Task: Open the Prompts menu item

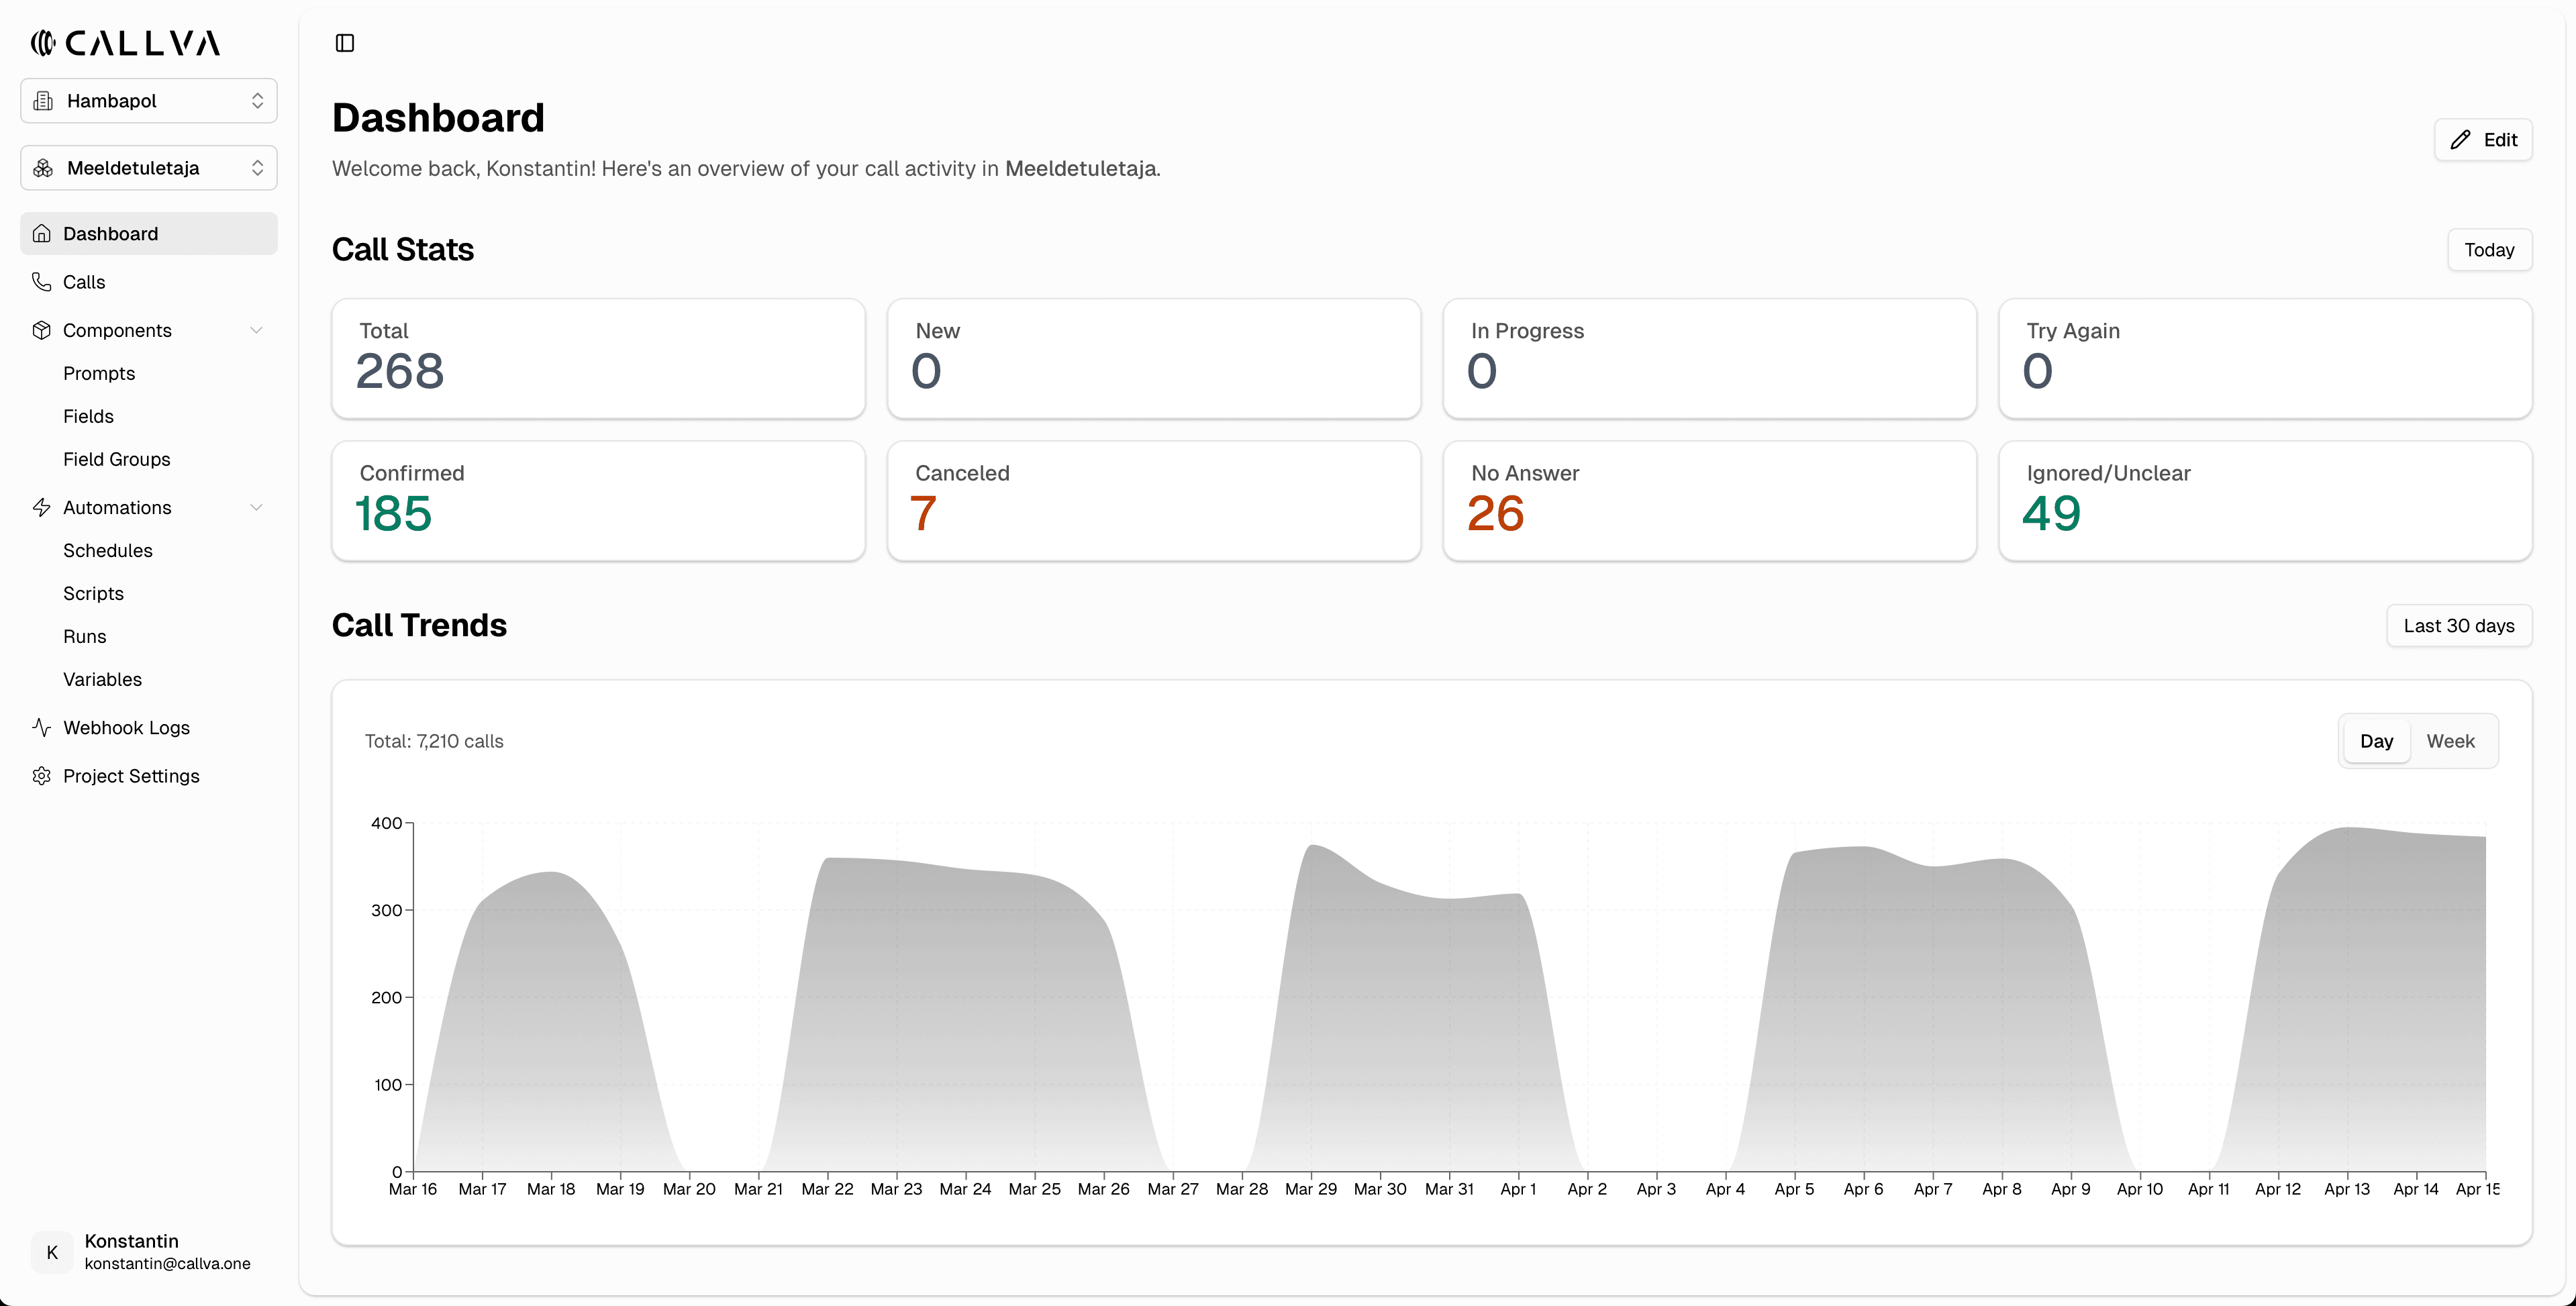Action: 99,373
